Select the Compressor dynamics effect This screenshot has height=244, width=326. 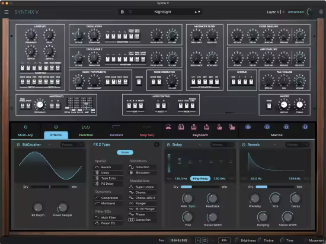[x=108, y=198]
